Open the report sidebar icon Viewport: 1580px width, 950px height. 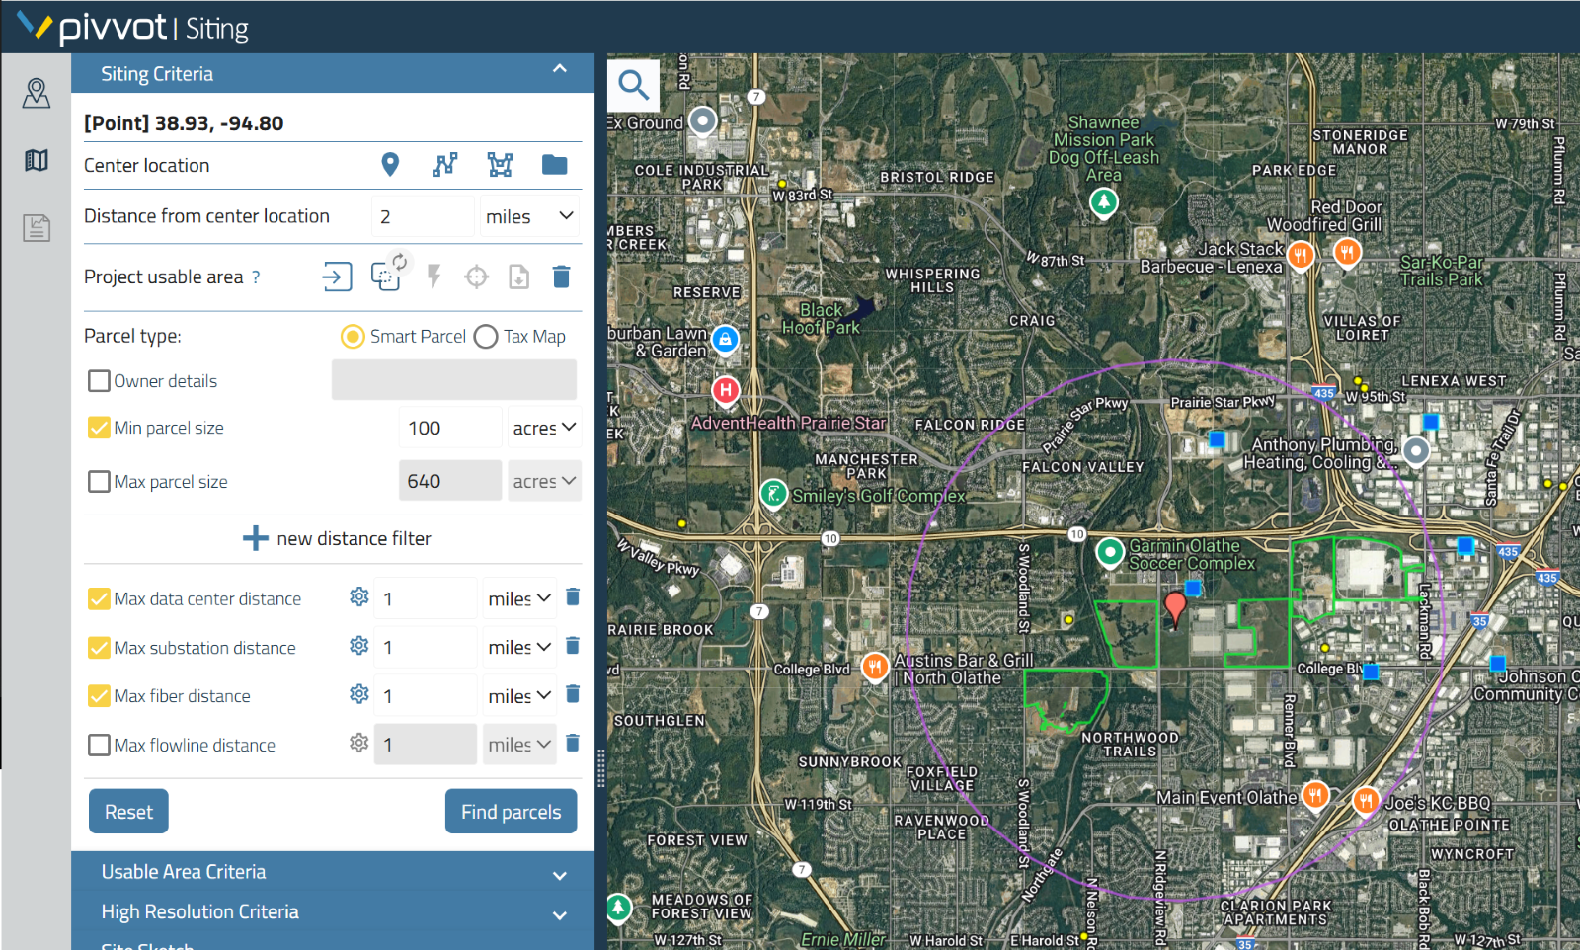[x=37, y=228]
